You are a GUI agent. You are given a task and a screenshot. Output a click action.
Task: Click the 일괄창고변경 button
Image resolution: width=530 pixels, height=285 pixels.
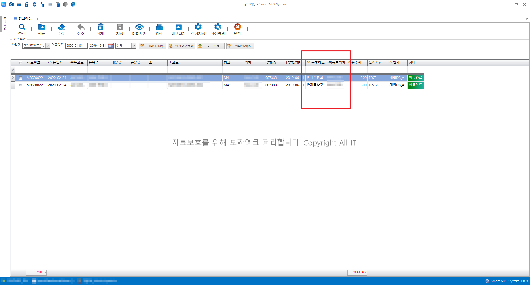[181, 46]
